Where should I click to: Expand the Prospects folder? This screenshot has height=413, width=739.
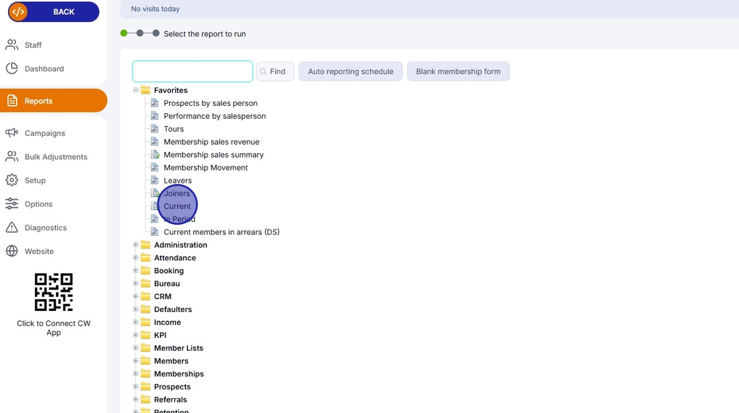click(x=135, y=387)
